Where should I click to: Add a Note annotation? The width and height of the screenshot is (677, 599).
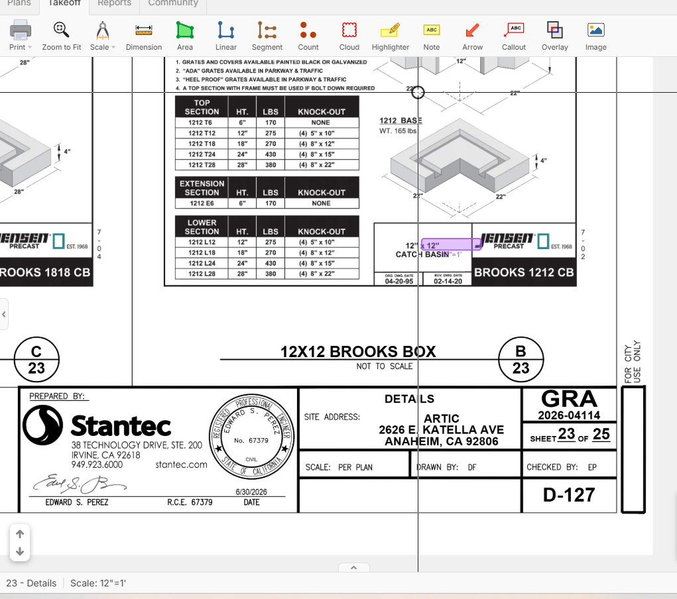coord(431,30)
